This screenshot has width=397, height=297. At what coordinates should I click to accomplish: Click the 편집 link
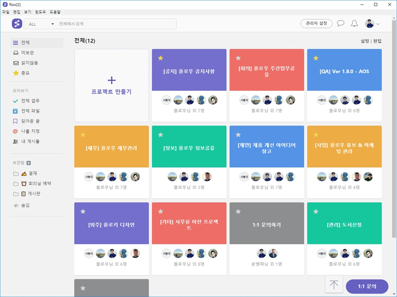[377, 41]
